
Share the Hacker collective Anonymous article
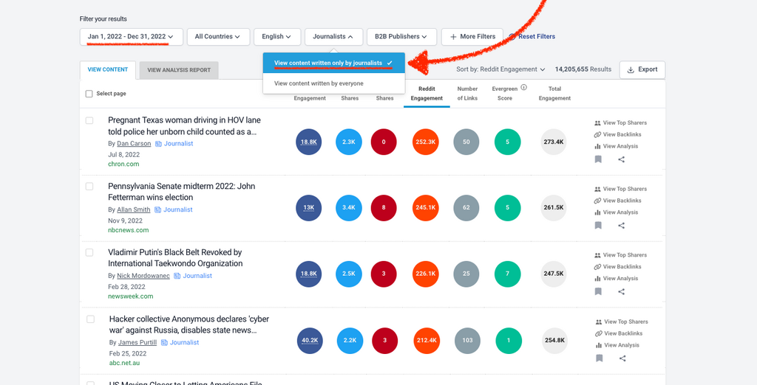click(x=622, y=358)
